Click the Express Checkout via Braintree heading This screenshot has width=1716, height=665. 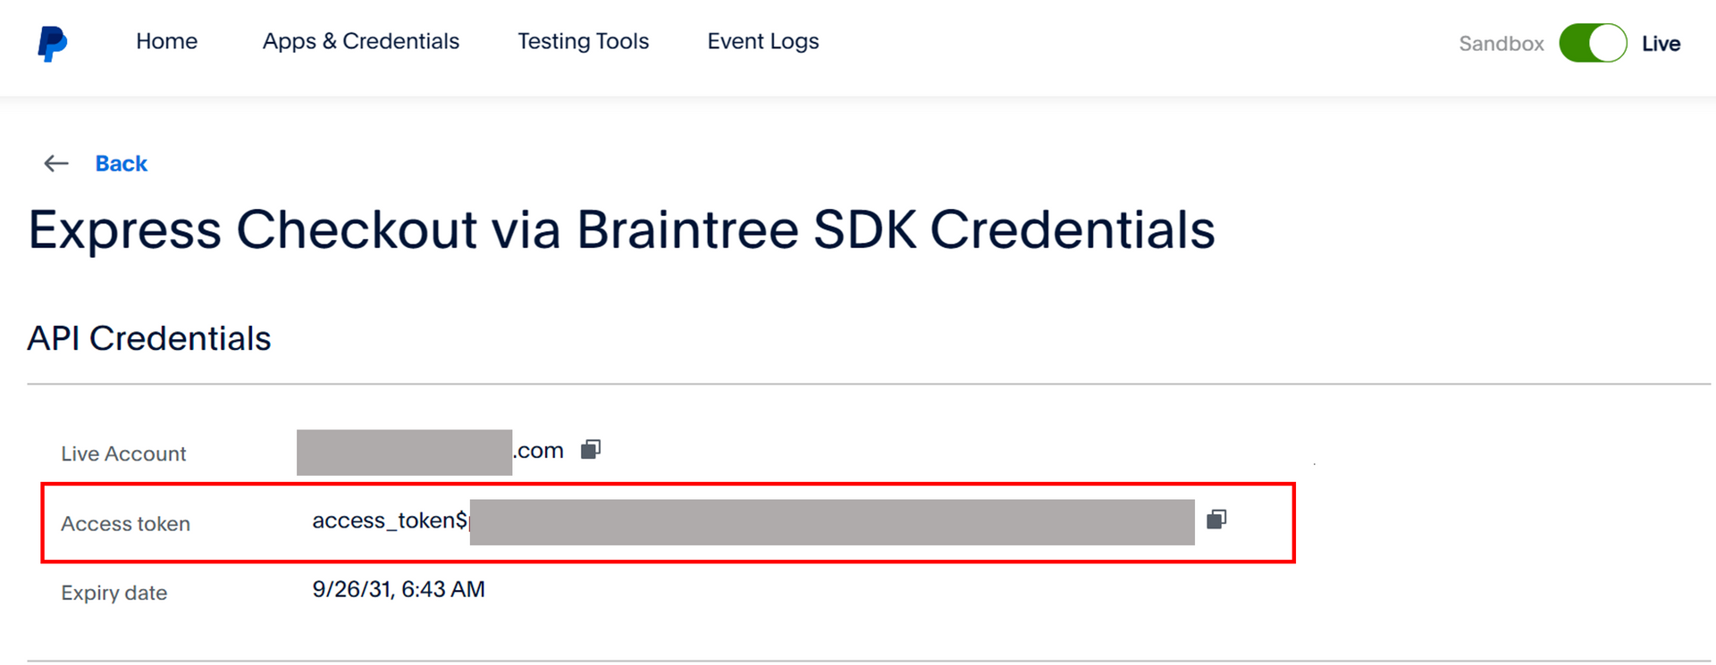[x=621, y=230]
